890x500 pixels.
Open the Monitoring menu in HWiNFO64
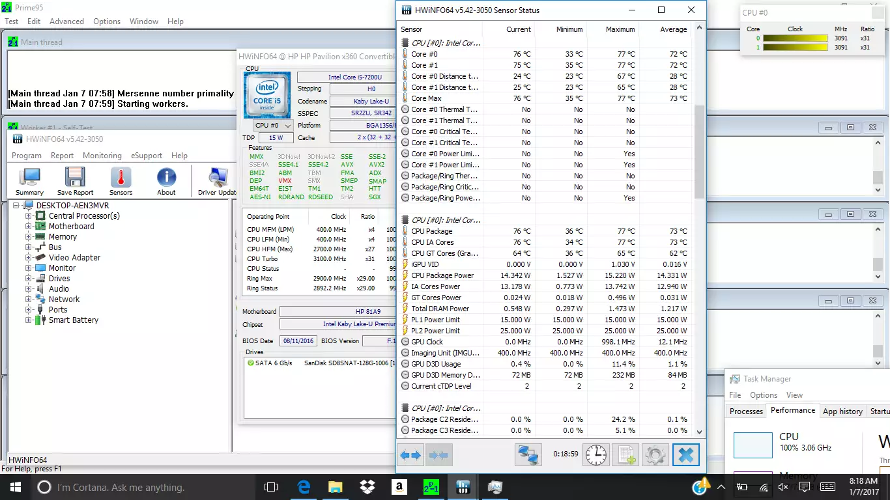coord(102,156)
